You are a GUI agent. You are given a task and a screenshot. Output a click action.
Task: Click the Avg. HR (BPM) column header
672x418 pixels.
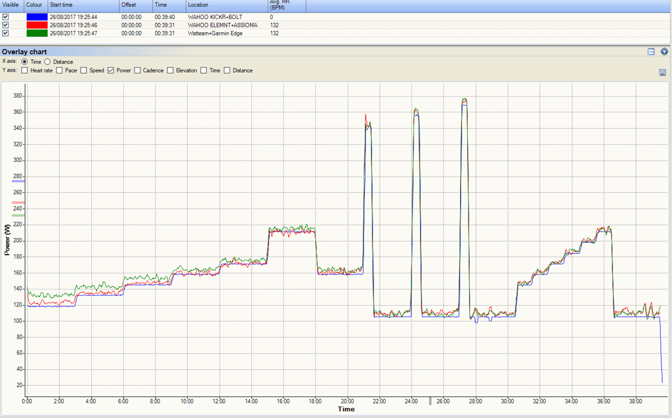[279, 5]
